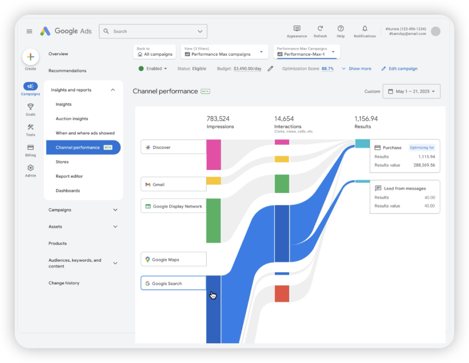Select the Google Maps channel box
Image resolution: width=469 pixels, height=363 pixels.
(x=174, y=259)
